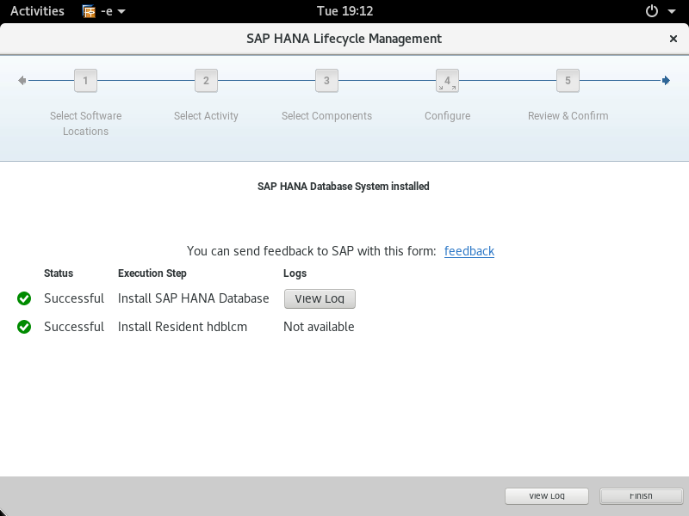The width and height of the screenshot is (689, 516).
Task: Click SAP HANA Database System installed heading
Action: (343, 187)
